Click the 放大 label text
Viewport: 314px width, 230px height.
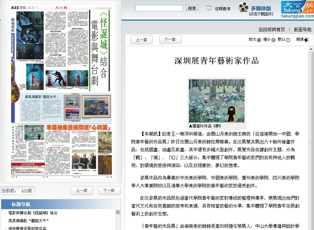coord(252,39)
